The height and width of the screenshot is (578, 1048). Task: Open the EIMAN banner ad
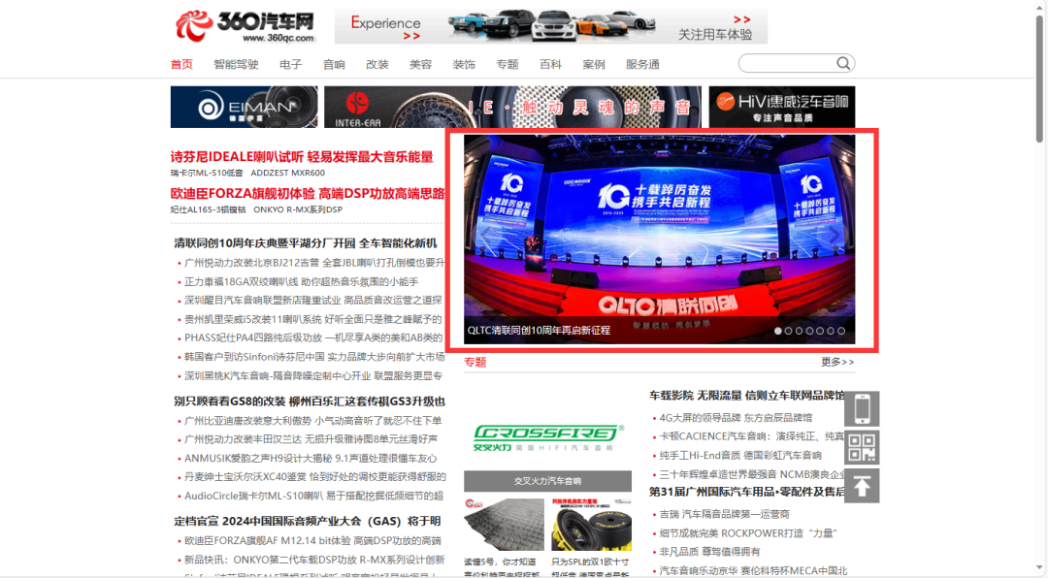click(x=244, y=107)
